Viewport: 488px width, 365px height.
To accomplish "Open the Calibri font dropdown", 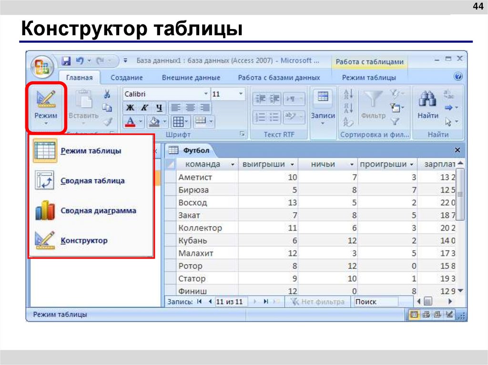I will [206, 93].
